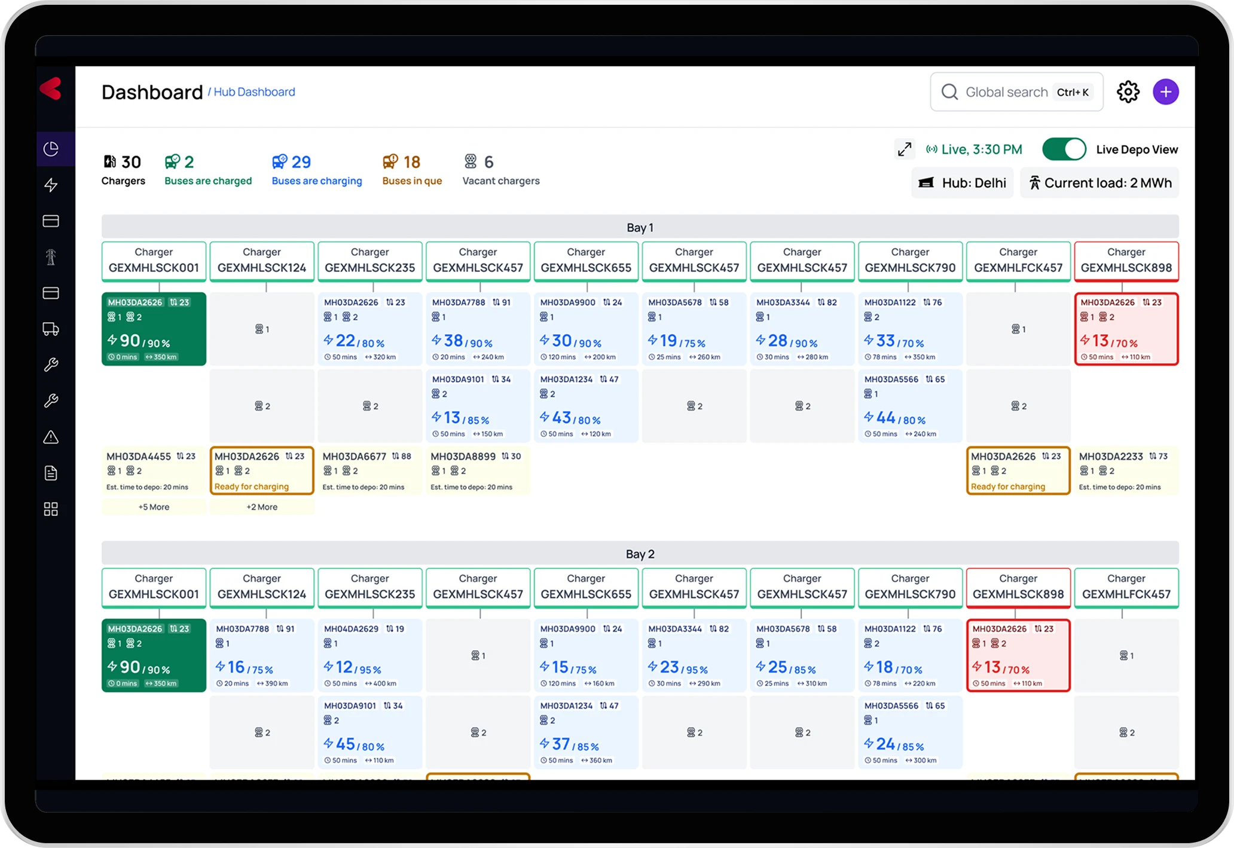Expand the +5 More queued buses
The width and height of the screenshot is (1234, 848).
pos(154,507)
